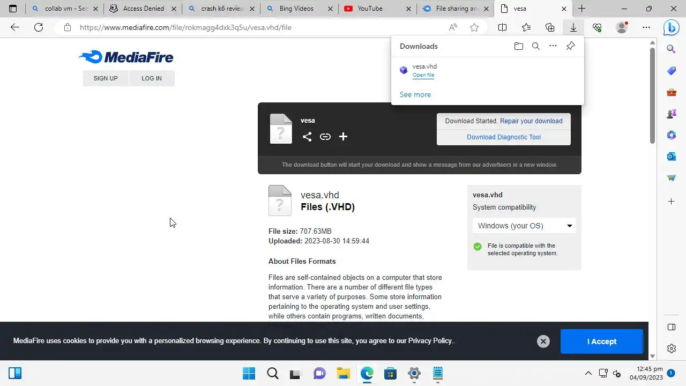Click LOG IN button
The width and height of the screenshot is (686, 386).
coord(152,78)
